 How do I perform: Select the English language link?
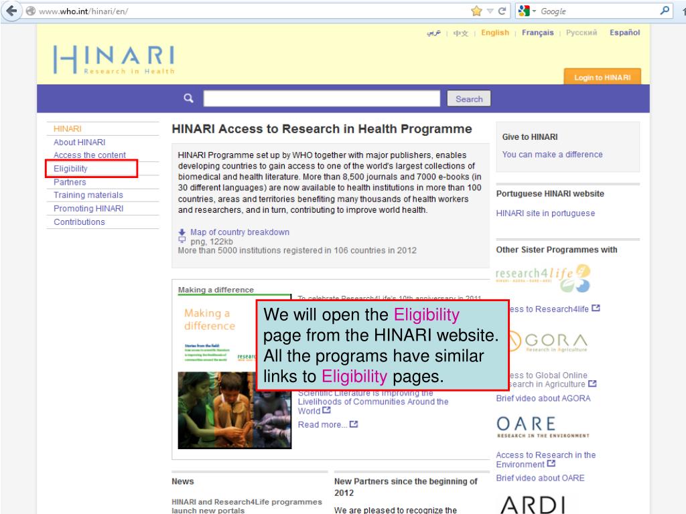pyautogui.click(x=495, y=33)
